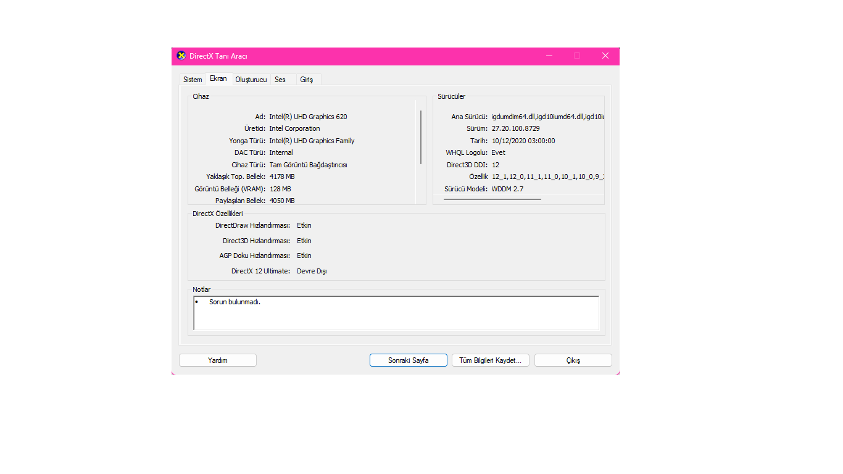Image resolution: width=843 pixels, height=474 pixels.
Task: Click the Tam Görüntü Bağdaştırıcısı value
Action: point(308,165)
